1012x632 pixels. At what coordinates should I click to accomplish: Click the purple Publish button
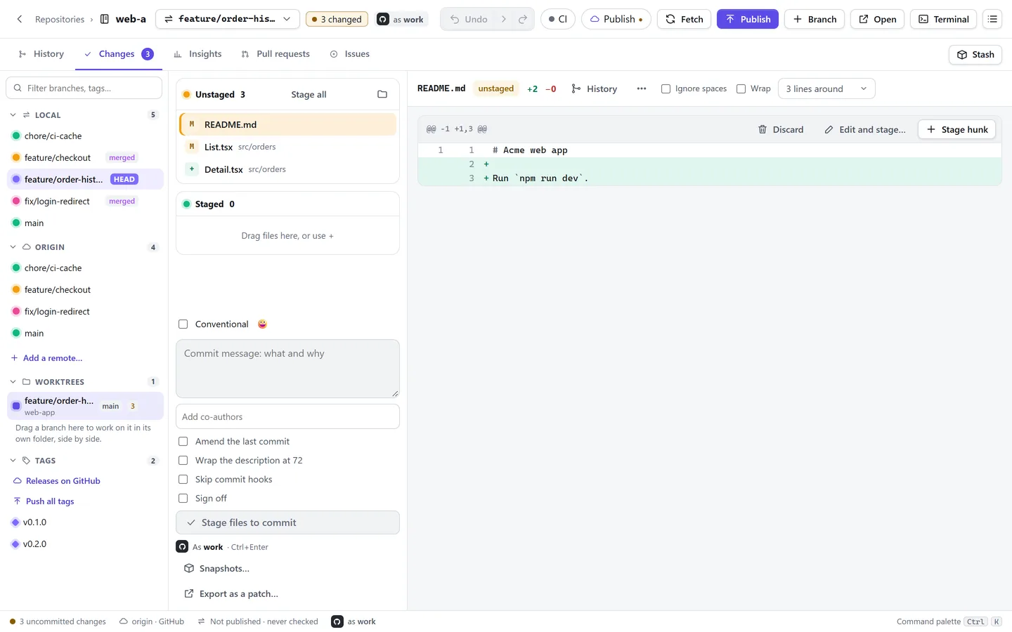tap(748, 19)
